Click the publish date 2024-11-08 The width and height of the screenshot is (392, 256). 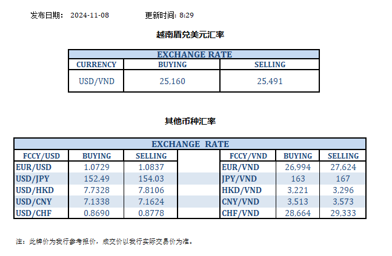pyautogui.click(x=90, y=15)
